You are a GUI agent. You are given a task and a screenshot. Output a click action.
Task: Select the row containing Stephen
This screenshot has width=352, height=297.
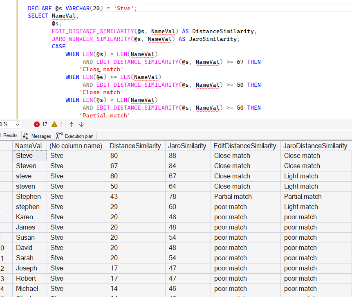pos(28,196)
